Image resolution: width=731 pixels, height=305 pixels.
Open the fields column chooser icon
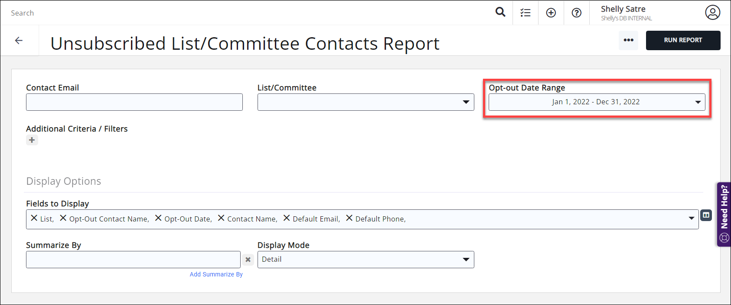706,215
